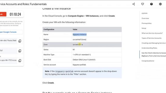Viewport: 166px width, 93px height.
Task: Jump to Congratulations! section
Action: (x=148, y=61)
